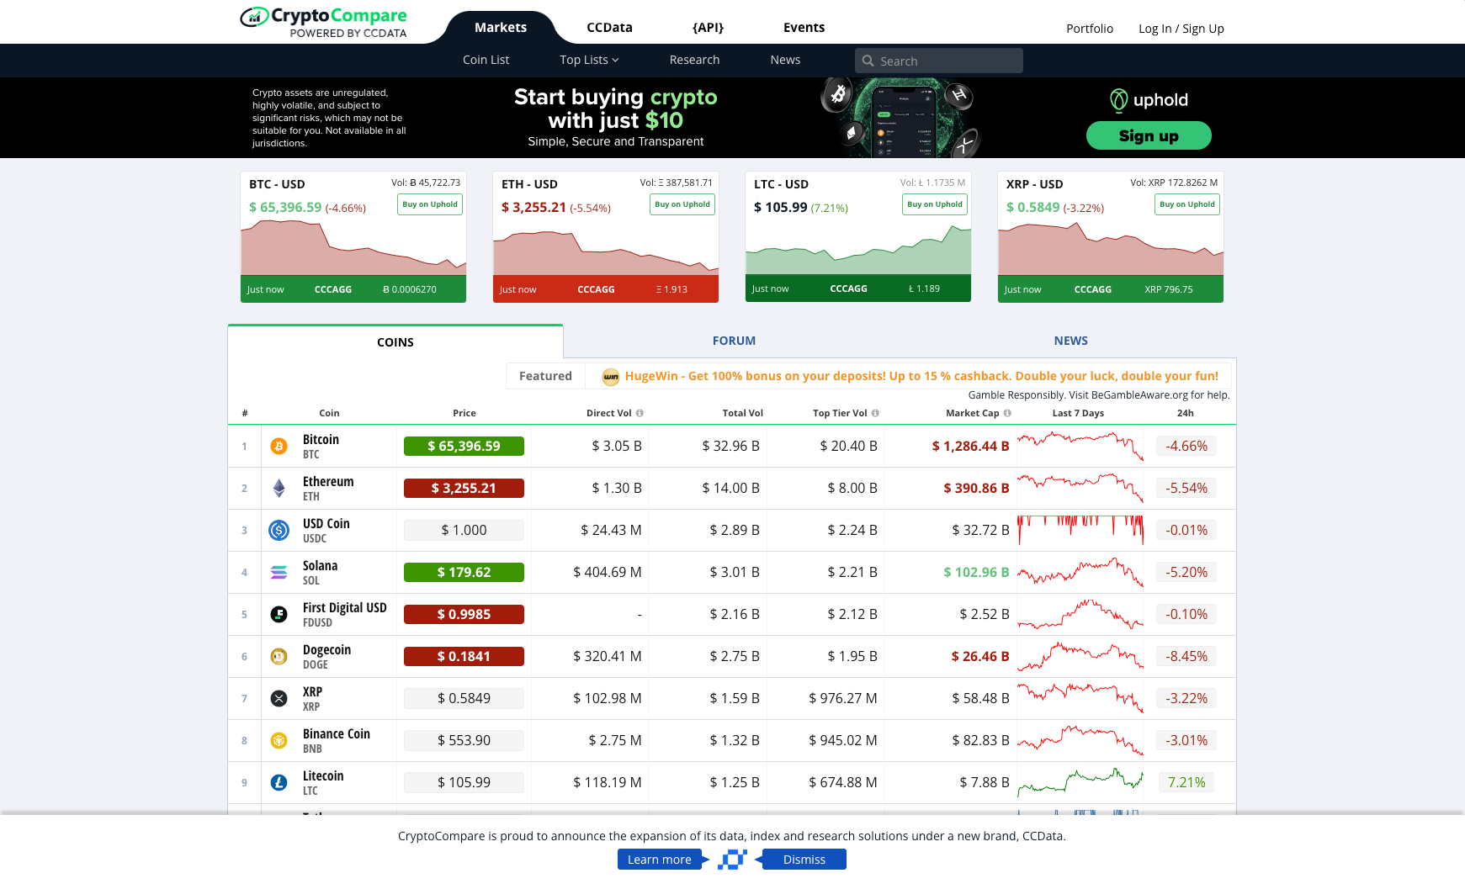
Task: Click the Binance Coin icon
Action: [279, 741]
